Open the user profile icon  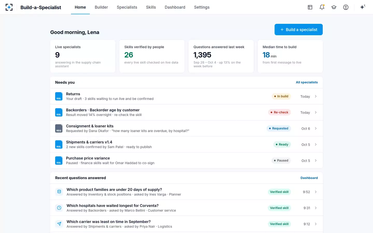tap(346, 7)
